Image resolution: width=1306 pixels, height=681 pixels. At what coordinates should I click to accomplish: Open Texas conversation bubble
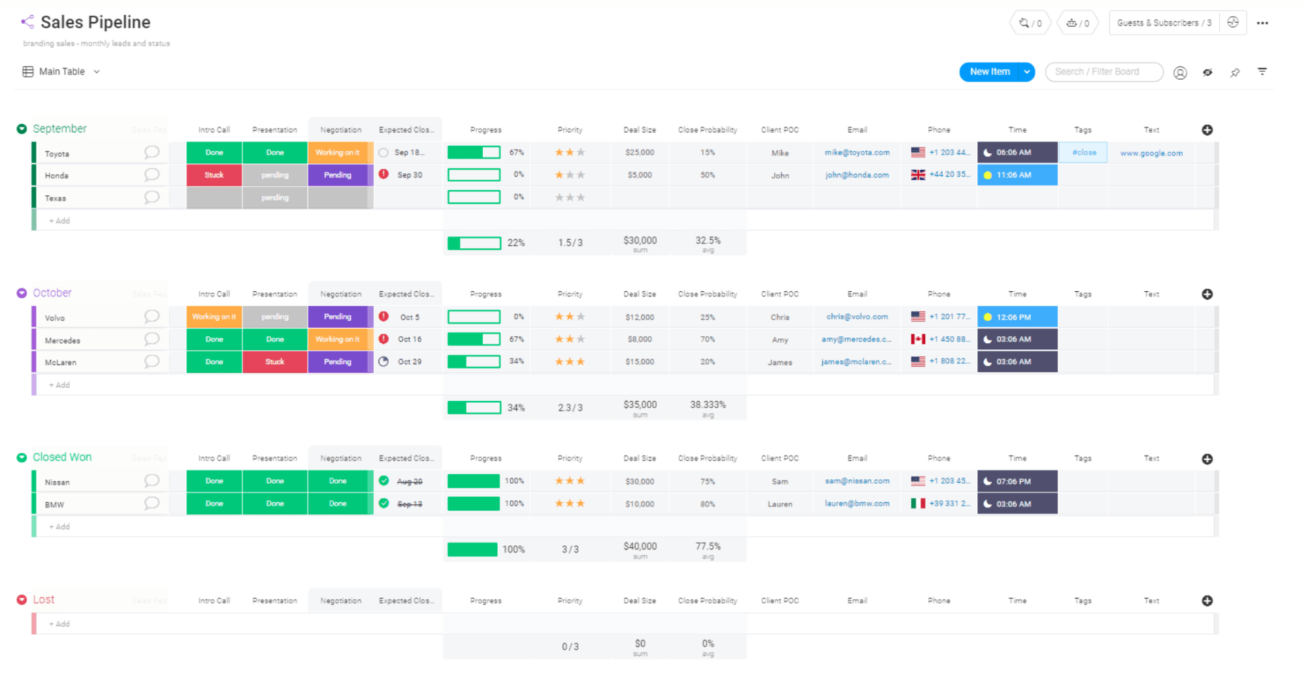point(152,197)
